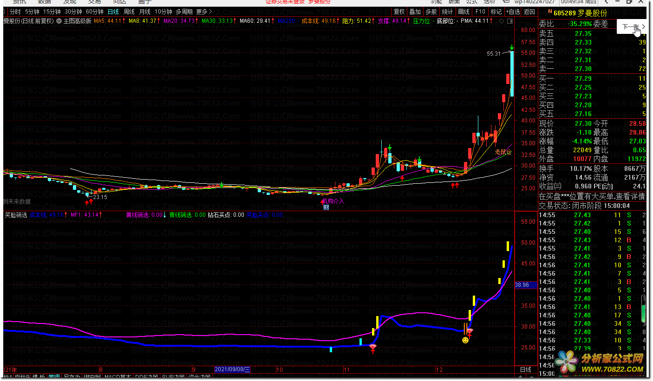653x381 pixels.
Task: Expand the 更多 periods dropdown
Action: 204,12
